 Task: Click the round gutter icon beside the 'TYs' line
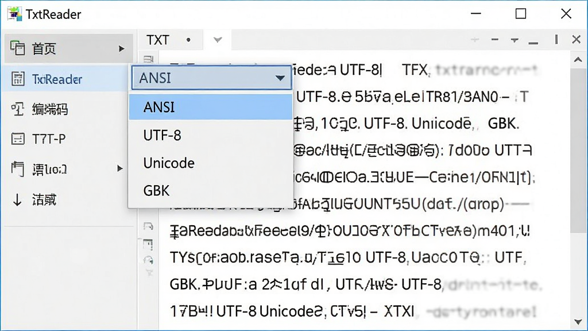(x=148, y=260)
